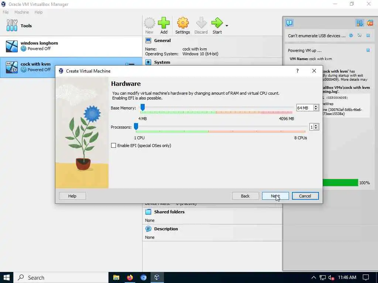Screen dimensions: 378x283
Task: Open the File menu
Action: (6, 12)
